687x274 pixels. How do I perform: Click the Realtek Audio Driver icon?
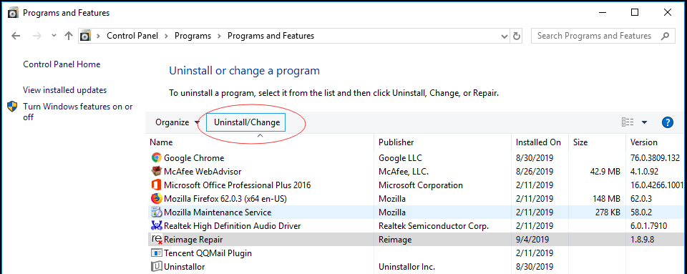coord(157,226)
